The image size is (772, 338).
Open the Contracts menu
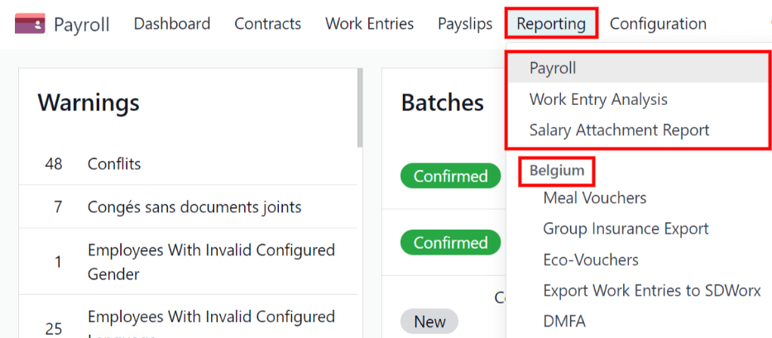[267, 24]
